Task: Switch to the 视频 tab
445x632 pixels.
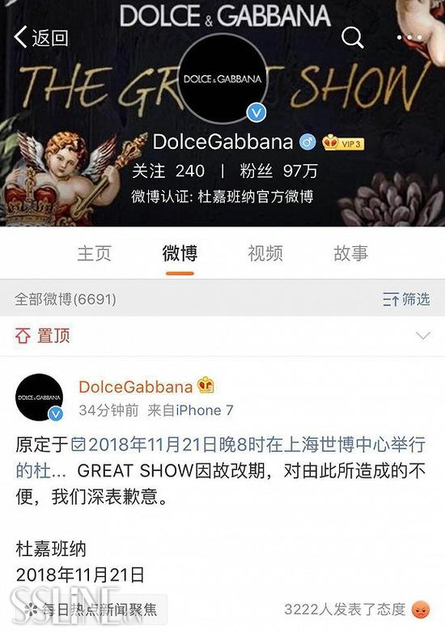Action: point(265,253)
